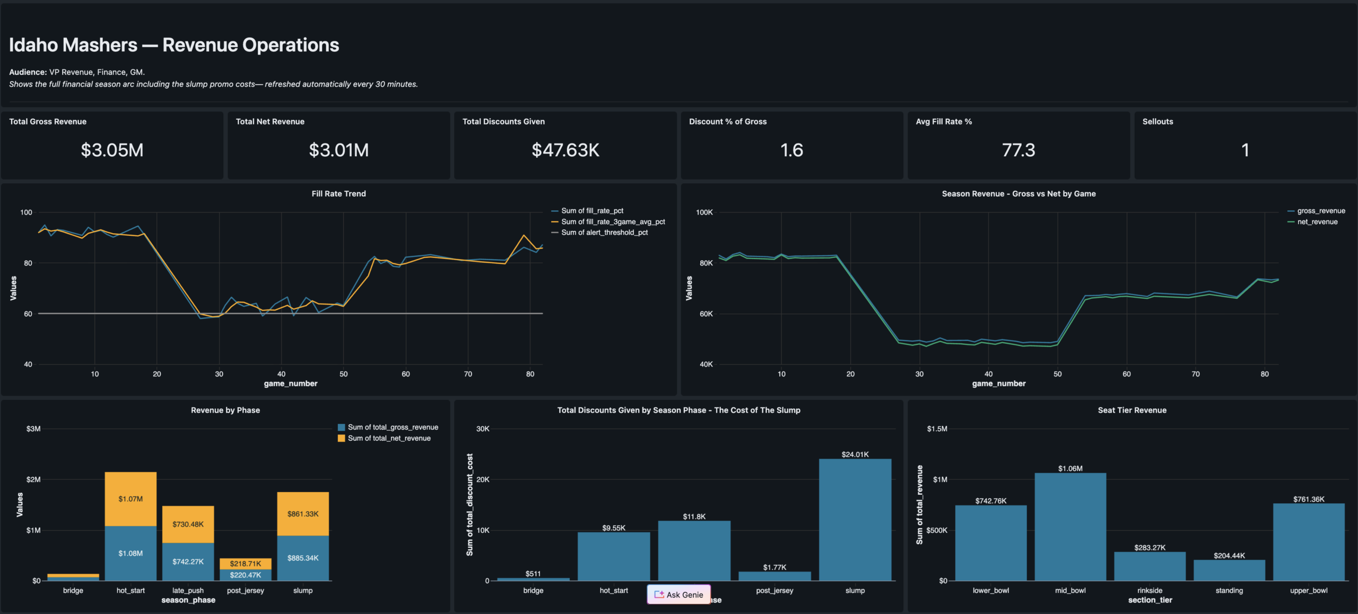This screenshot has width=1358, height=614.
Task: Select the slump bar in discounts chart
Action: click(x=855, y=520)
